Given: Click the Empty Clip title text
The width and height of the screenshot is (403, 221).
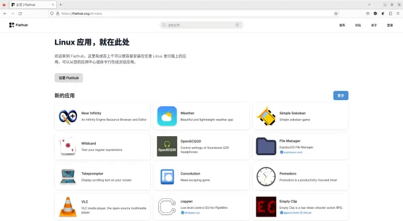Looking at the screenshot, I should 288,201.
